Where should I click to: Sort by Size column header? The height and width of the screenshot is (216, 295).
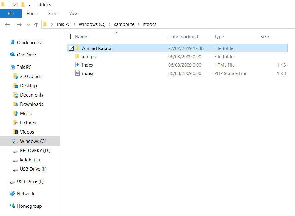265,37
